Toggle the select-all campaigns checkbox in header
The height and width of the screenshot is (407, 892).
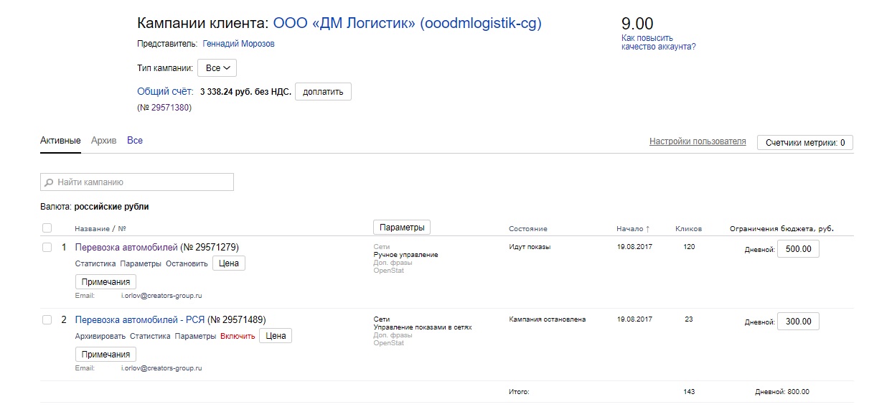tap(47, 228)
